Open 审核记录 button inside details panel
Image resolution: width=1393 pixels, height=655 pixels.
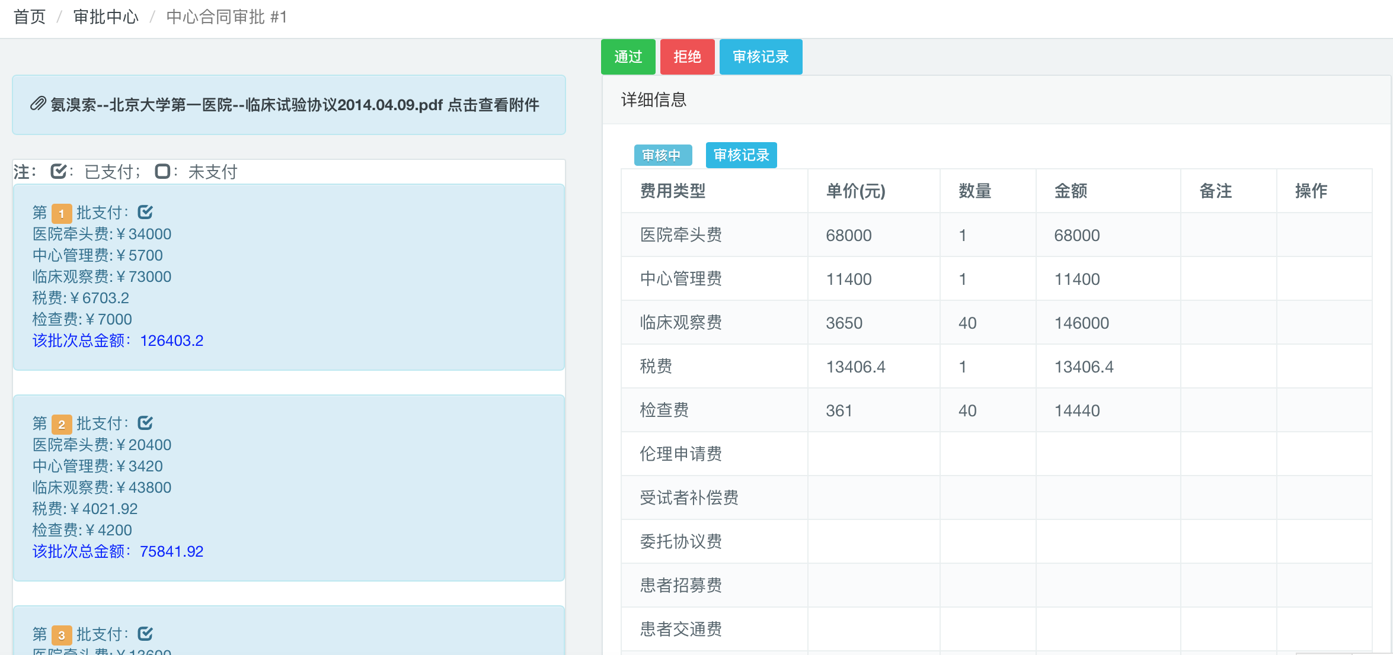coord(742,155)
